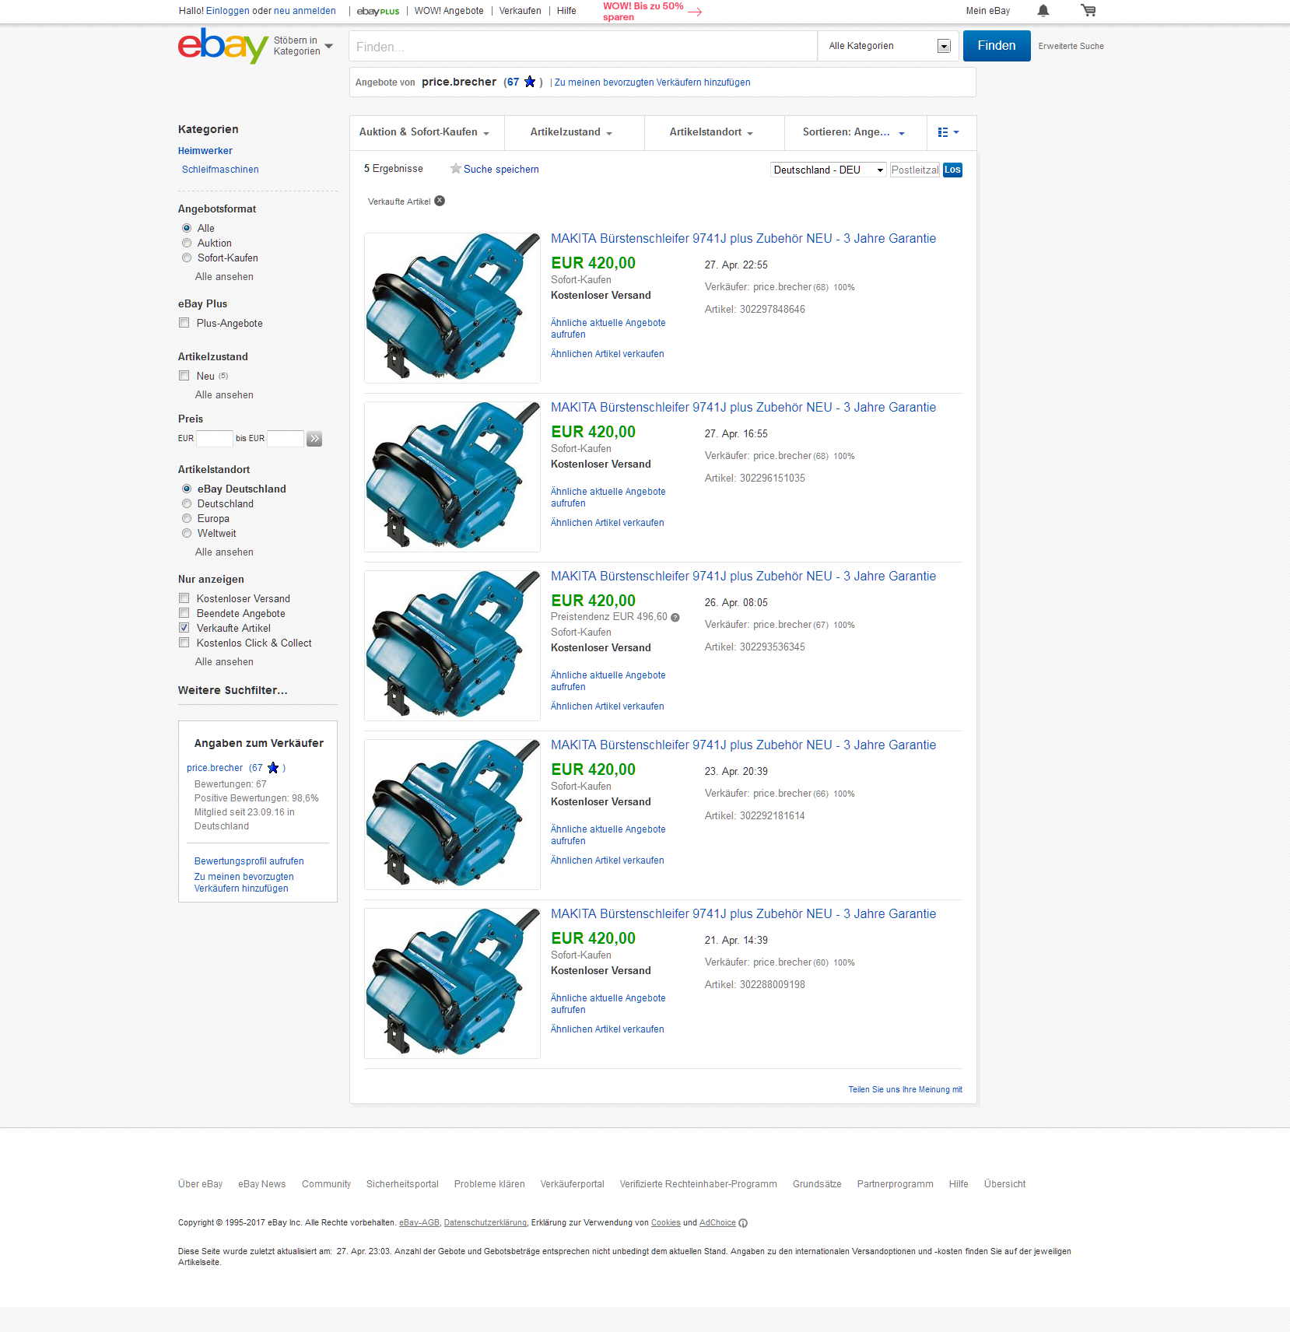Click the Preistendenz help question mark icon

[675, 618]
